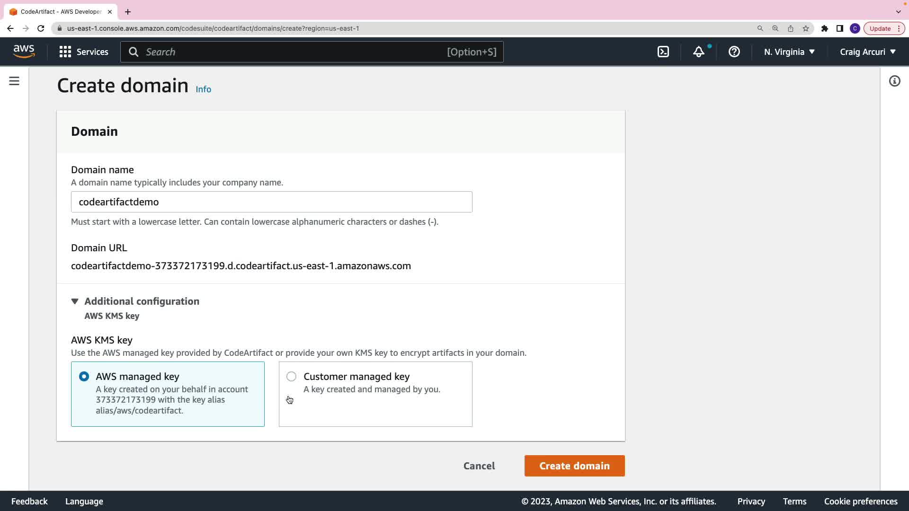Collapse Additional configuration section
Viewport: 909px width, 511px height.
pyautogui.click(x=75, y=301)
